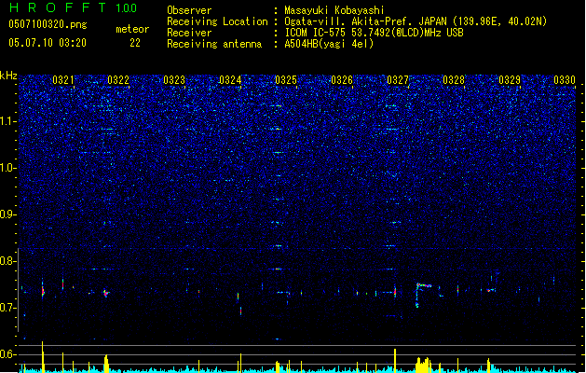Click the 0326 time marker
This screenshot has height=373, width=586.
coord(342,80)
